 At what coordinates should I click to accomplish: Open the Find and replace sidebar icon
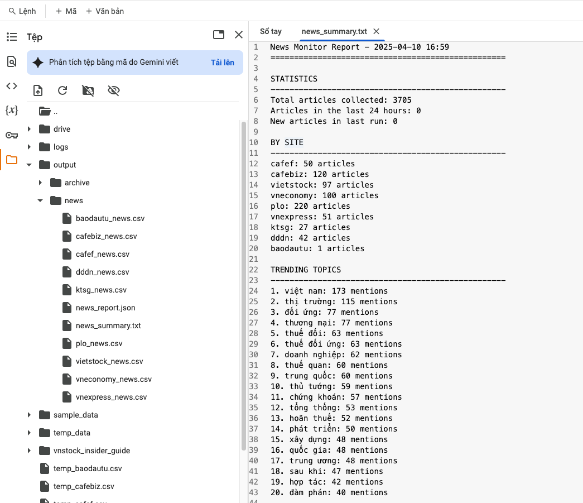[12, 61]
